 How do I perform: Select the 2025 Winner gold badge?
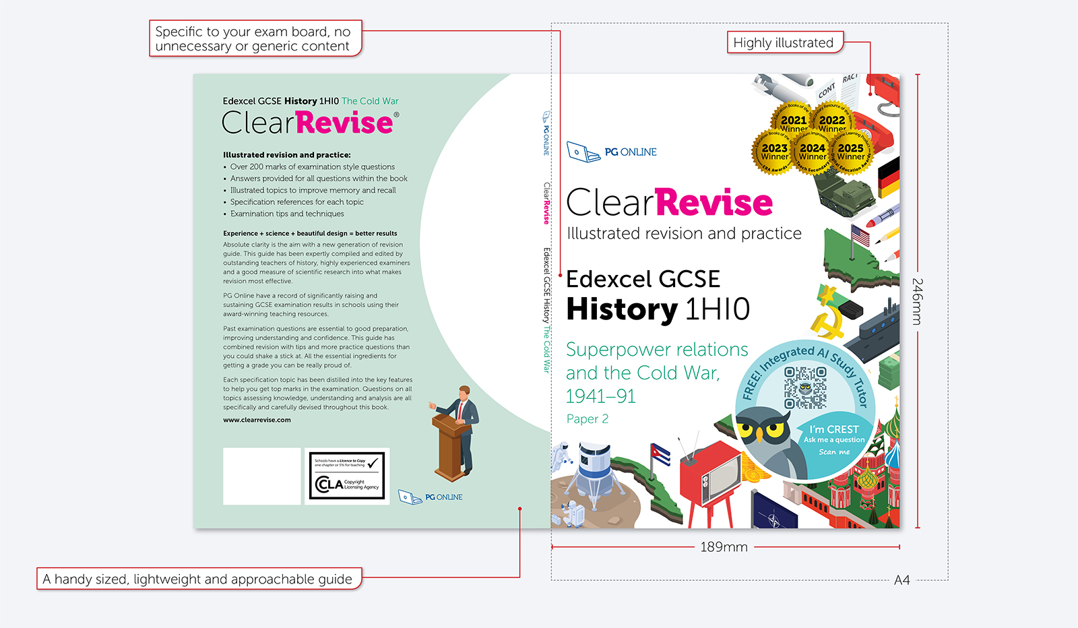[850, 152]
